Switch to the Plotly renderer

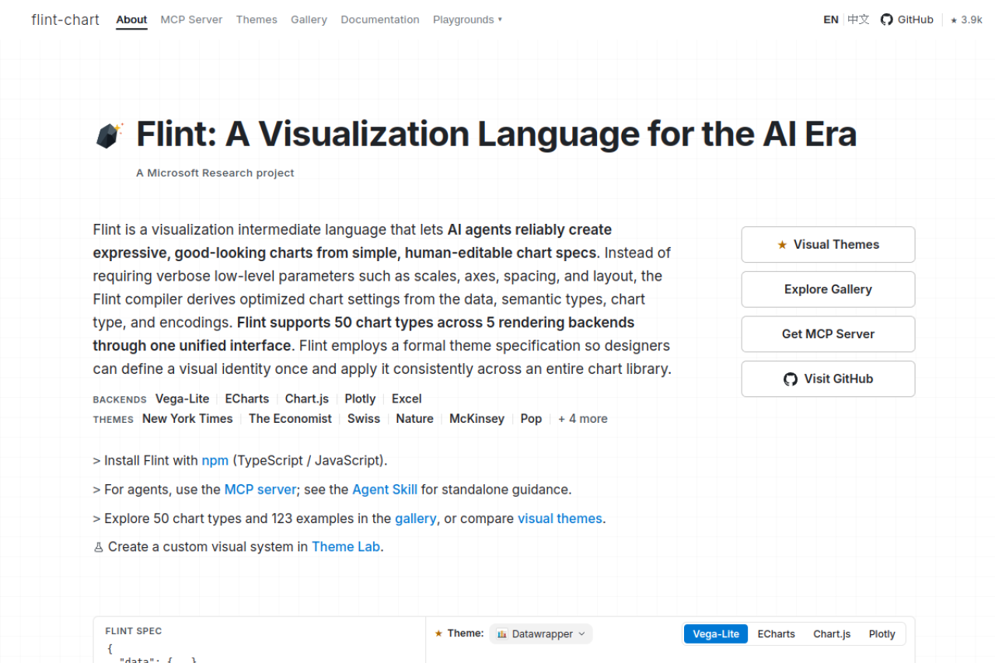tap(882, 634)
